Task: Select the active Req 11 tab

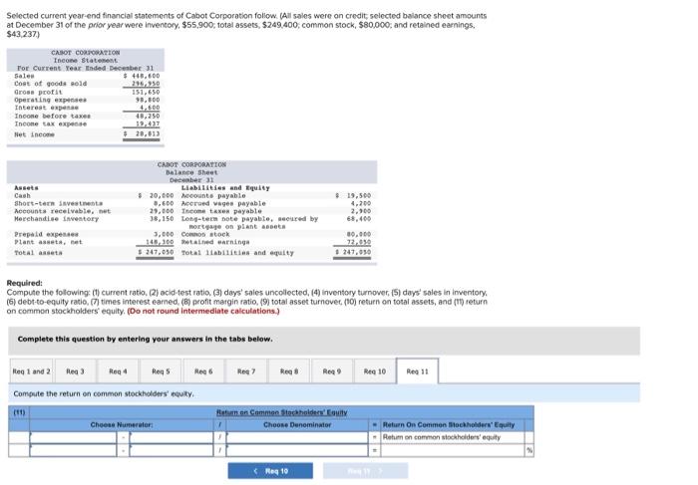Action: point(418,371)
